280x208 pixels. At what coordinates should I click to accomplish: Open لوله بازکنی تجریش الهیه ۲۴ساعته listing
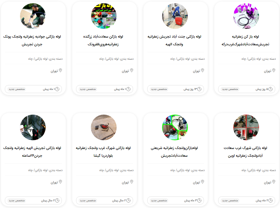coord(32,152)
